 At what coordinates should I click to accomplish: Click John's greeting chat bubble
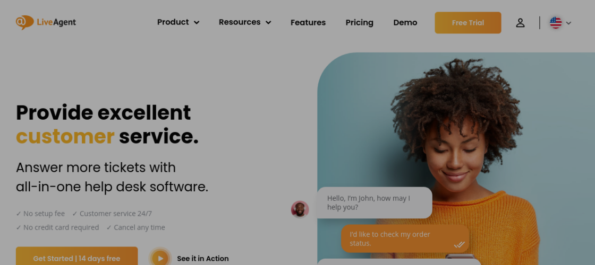click(374, 202)
